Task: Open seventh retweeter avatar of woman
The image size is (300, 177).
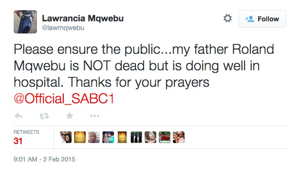Action: 150,137
